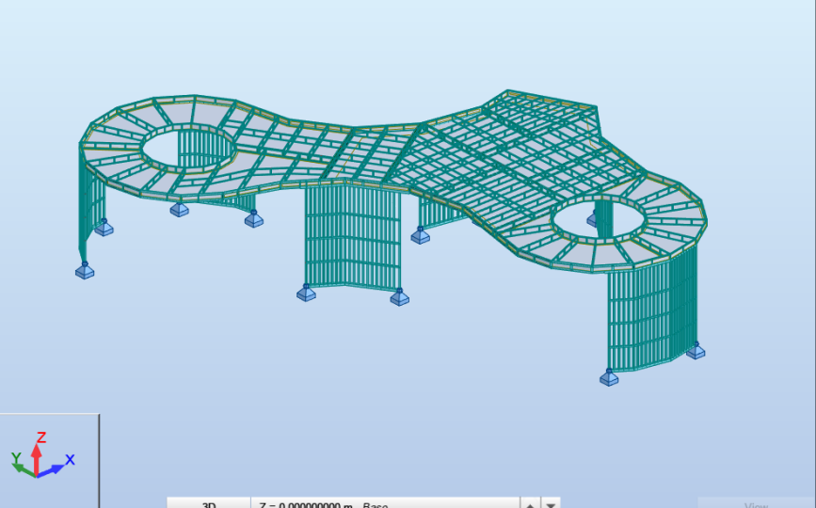Viewport: 816px width, 508px height.
Task: Select footing at central wall's right base
Action: pos(399,297)
